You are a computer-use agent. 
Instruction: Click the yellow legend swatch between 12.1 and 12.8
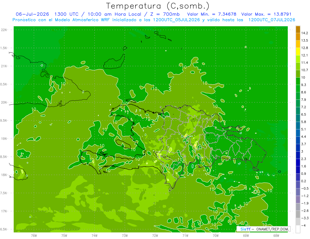[298, 52]
